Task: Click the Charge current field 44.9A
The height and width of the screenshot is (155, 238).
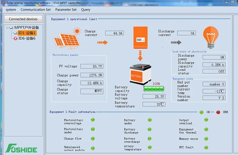Action: (x=115, y=33)
